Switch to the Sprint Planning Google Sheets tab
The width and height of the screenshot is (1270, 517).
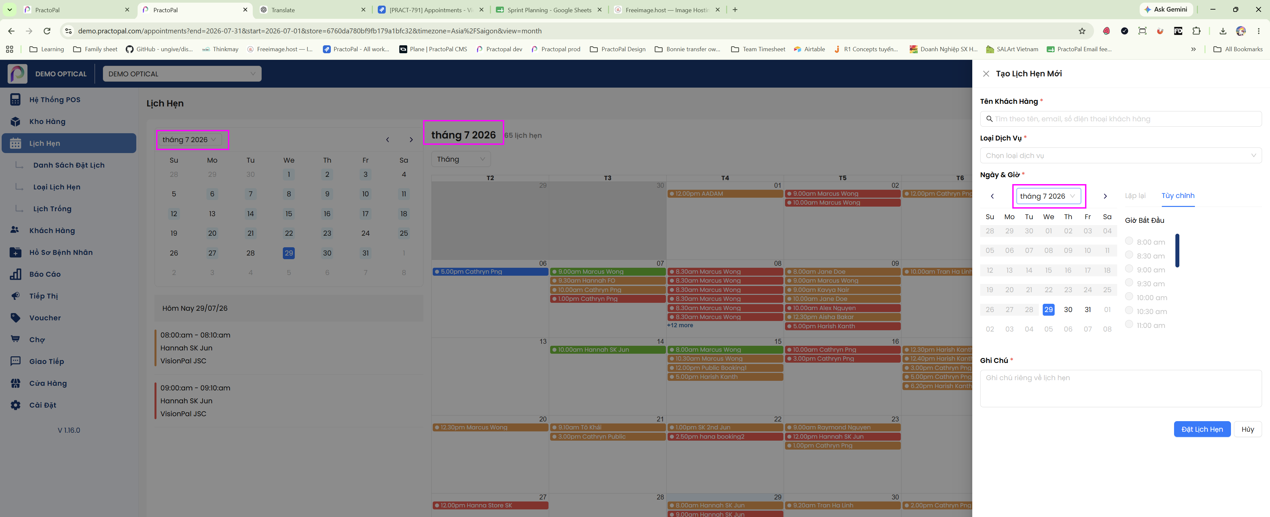[549, 9]
